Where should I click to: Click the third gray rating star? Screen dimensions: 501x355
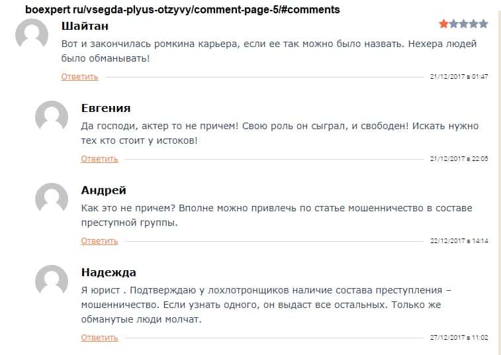(x=463, y=25)
